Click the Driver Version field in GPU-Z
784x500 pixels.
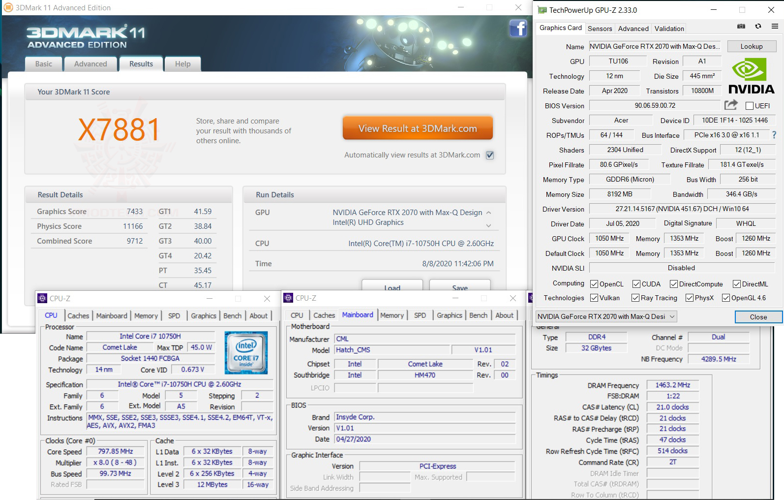click(682, 209)
